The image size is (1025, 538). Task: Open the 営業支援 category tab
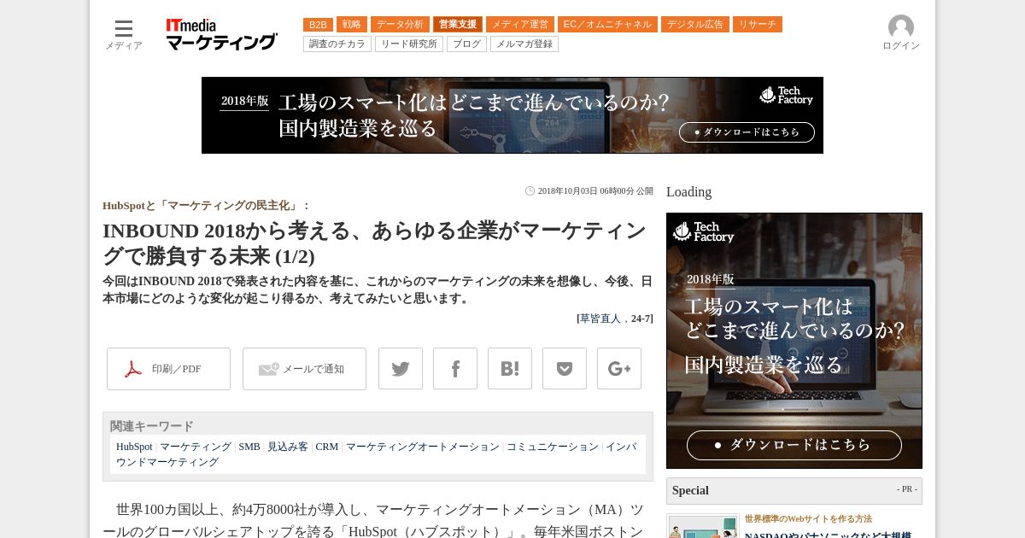click(x=458, y=25)
